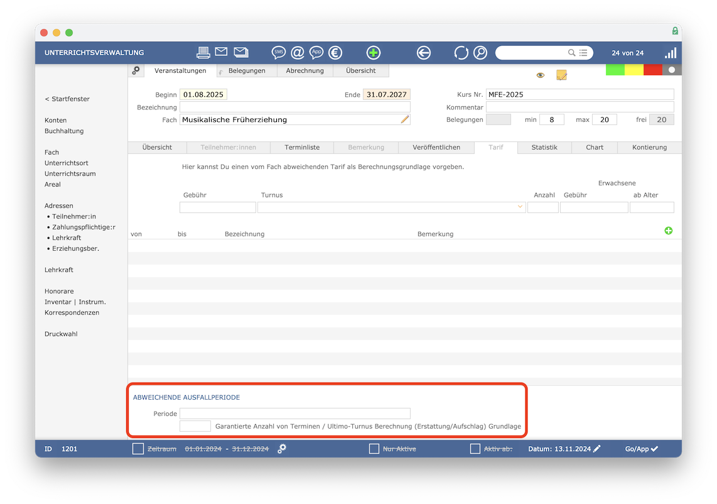Screen dimensions: 717x504
Task: Open the Turnus dropdown
Action: point(520,207)
